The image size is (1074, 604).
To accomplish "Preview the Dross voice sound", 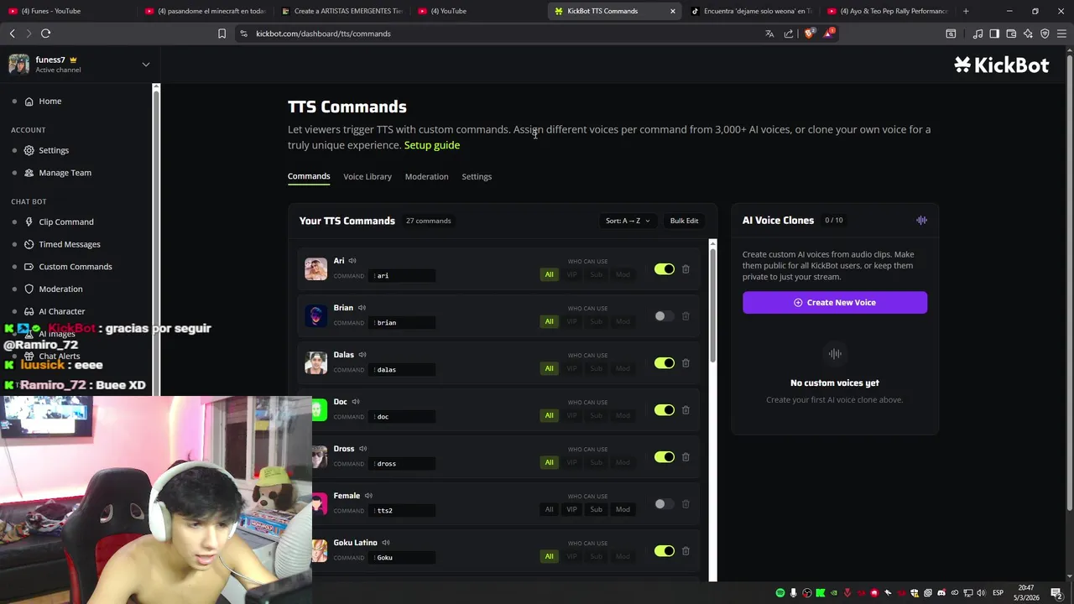I will coord(362,449).
